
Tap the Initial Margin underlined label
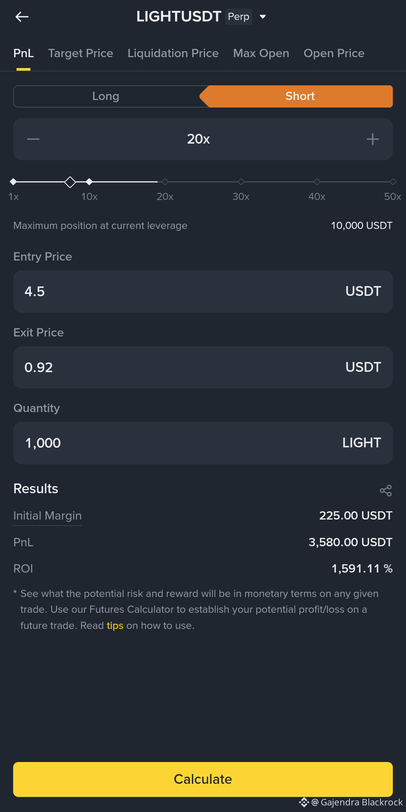pyautogui.click(x=47, y=516)
